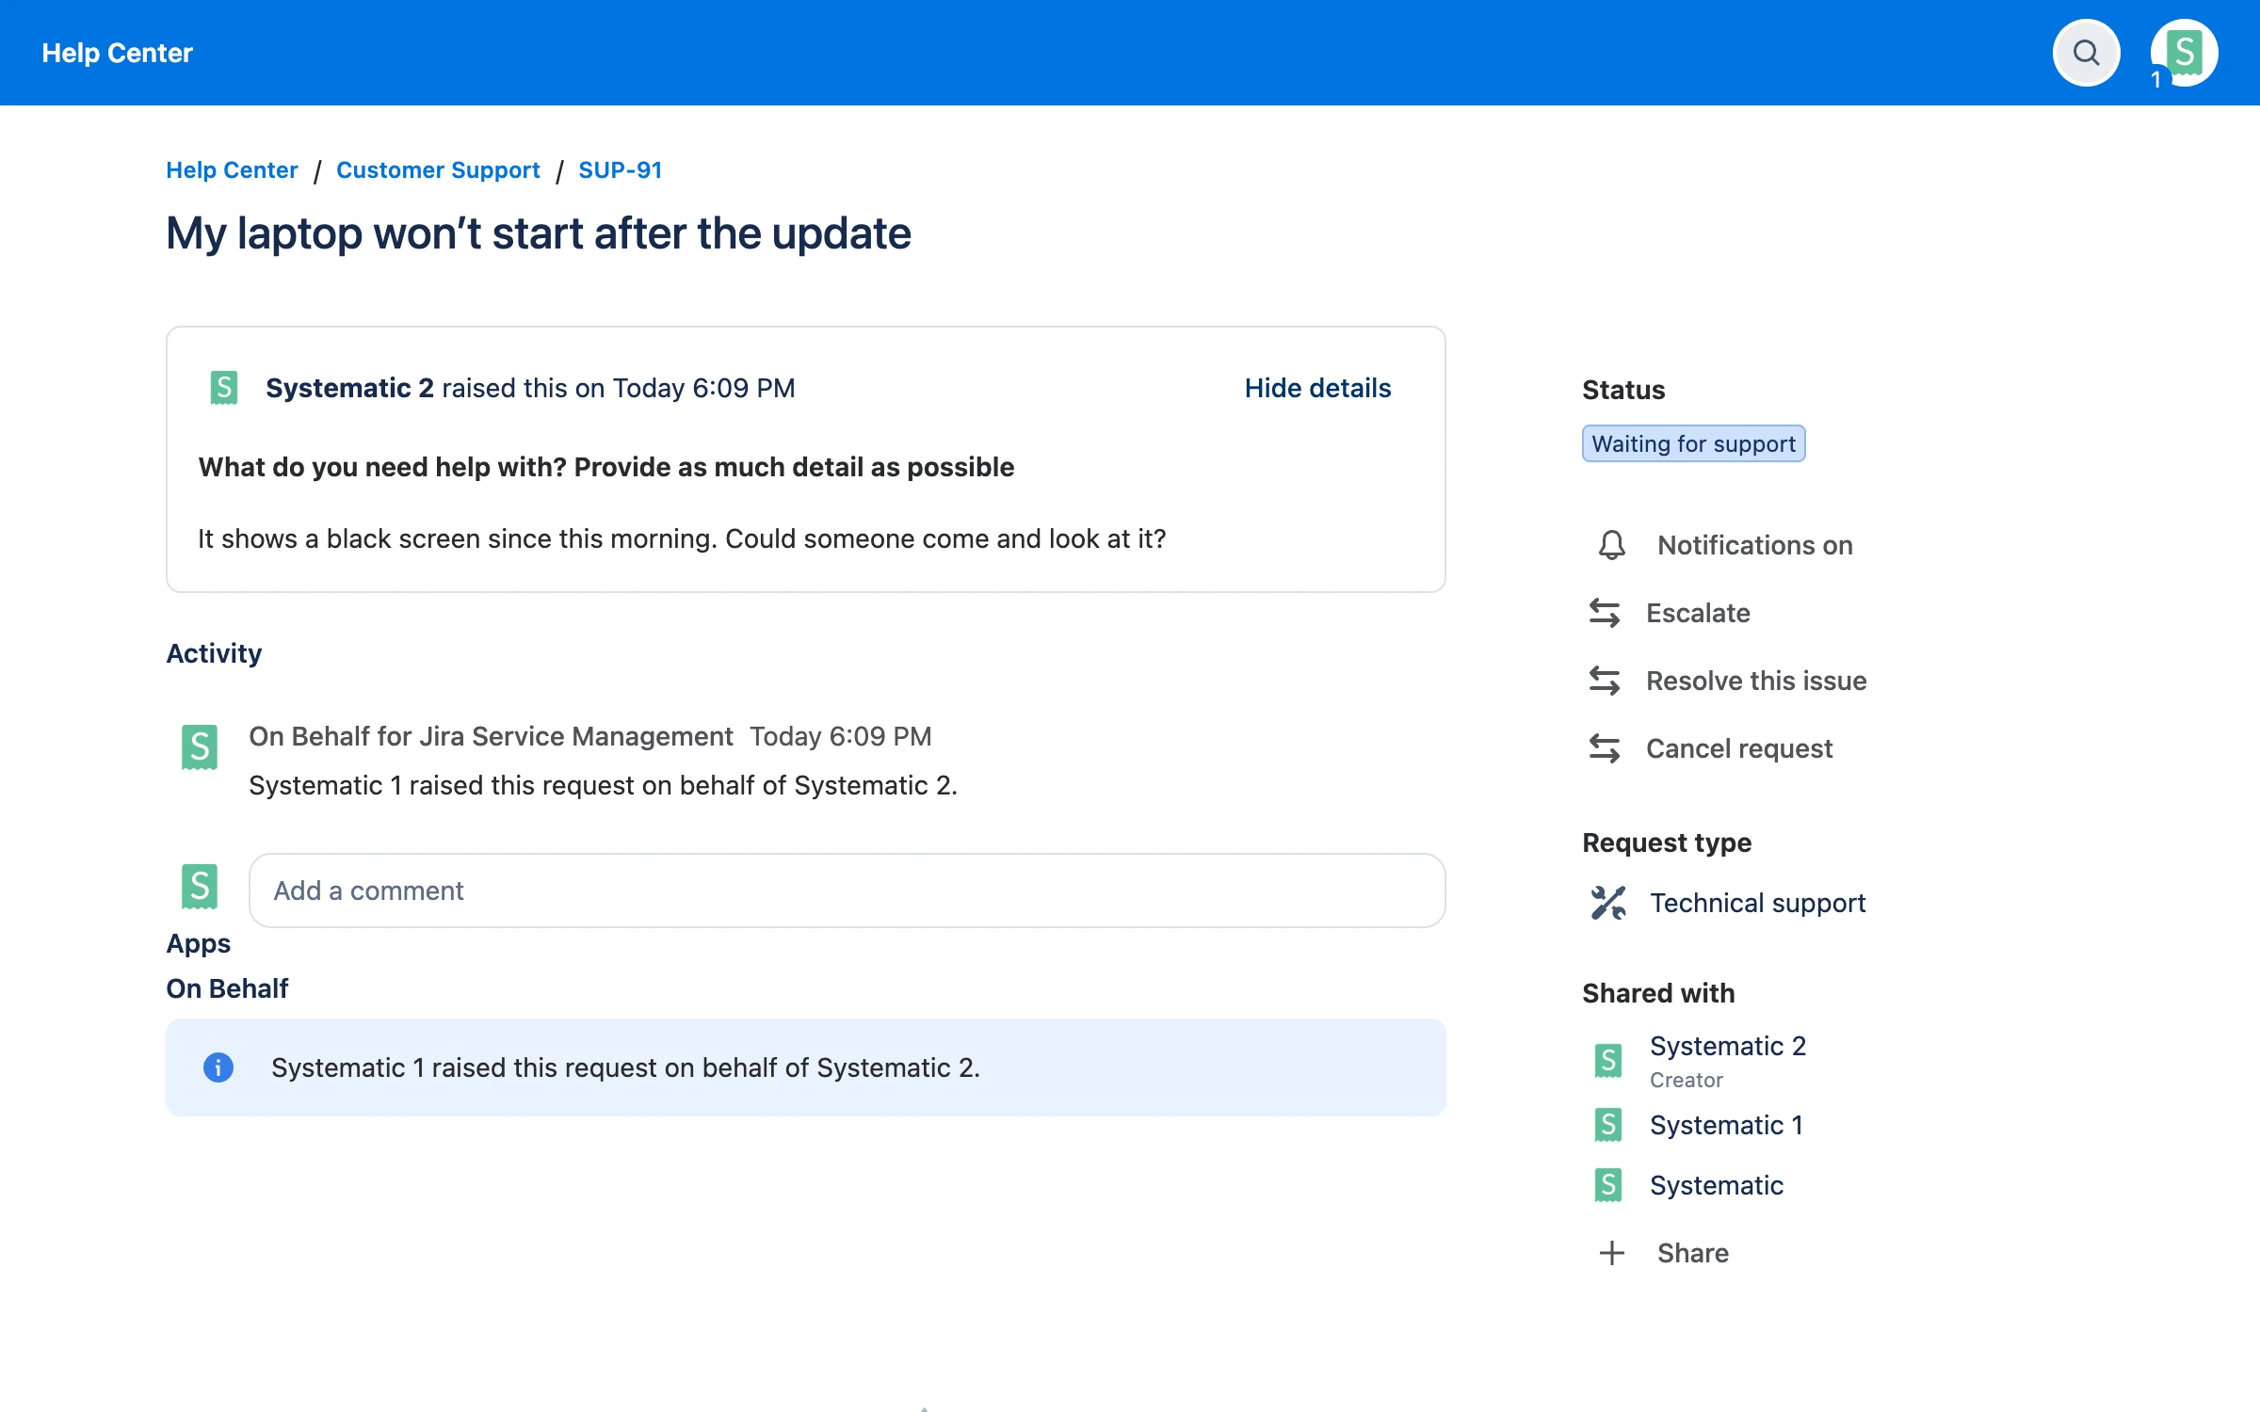The height and width of the screenshot is (1412, 2260).
Task: Go to Help Center breadcrumb link
Action: click(x=232, y=170)
